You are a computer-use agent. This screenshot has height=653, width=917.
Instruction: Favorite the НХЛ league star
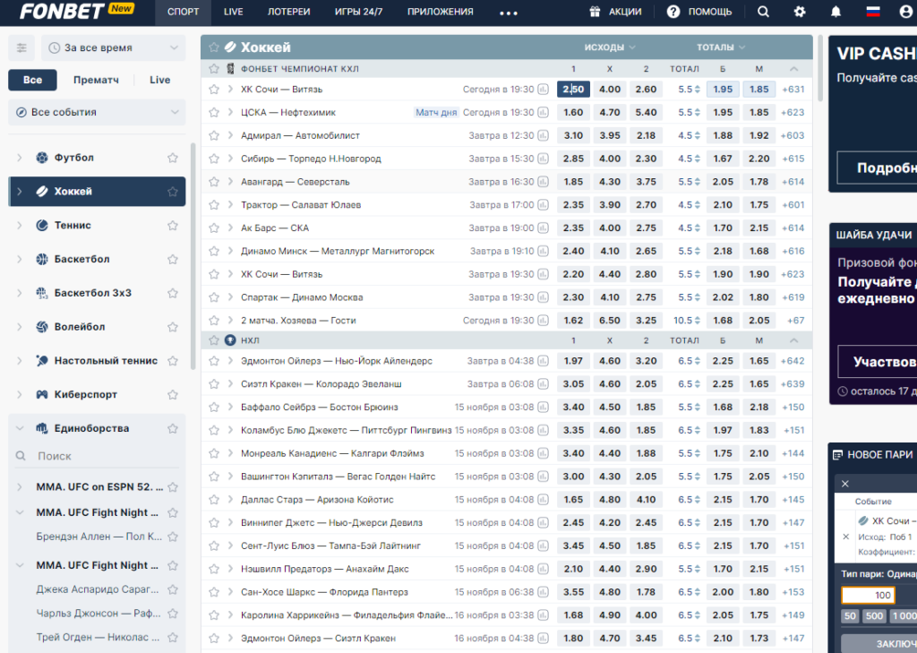point(214,340)
